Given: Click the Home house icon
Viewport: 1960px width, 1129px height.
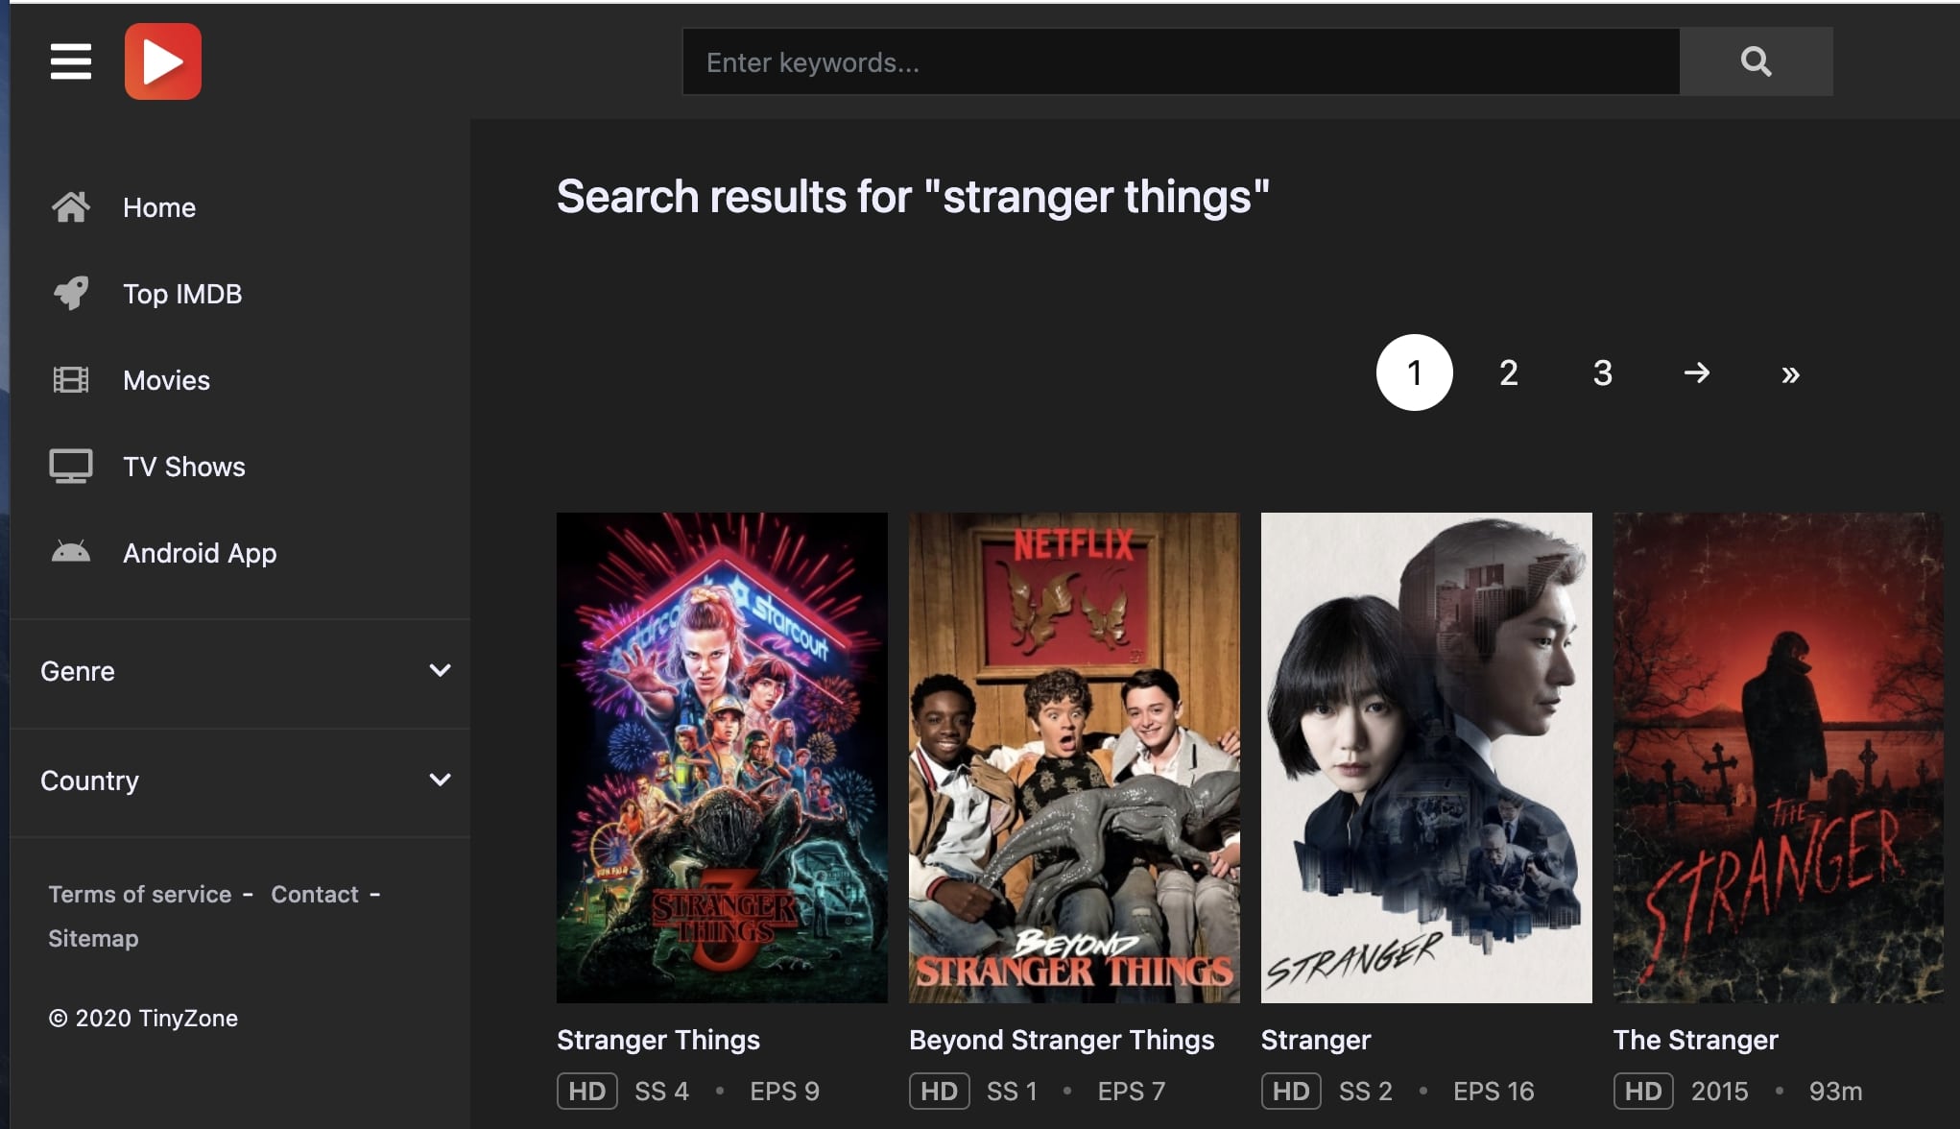Looking at the screenshot, I should click(71, 207).
